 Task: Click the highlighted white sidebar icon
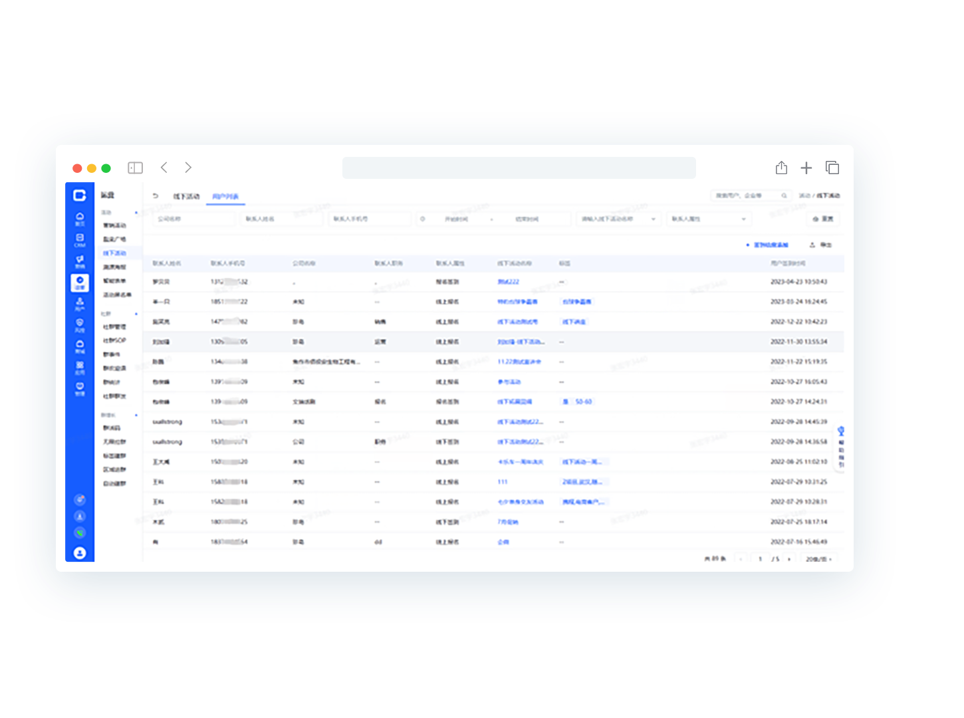[x=80, y=283]
